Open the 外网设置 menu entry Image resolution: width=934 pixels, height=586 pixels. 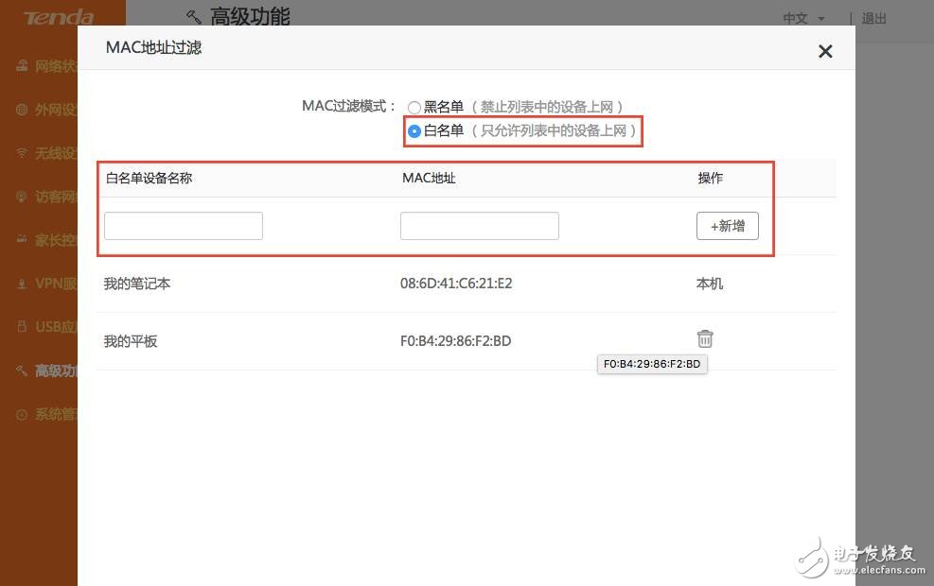click(x=21, y=109)
